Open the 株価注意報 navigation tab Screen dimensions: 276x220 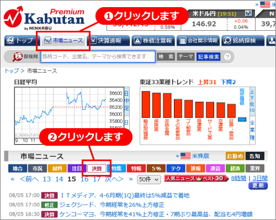click(x=153, y=41)
